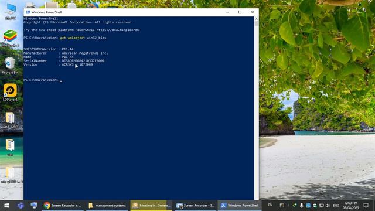Open the remote desktop icon on the taskbar

coord(34,206)
